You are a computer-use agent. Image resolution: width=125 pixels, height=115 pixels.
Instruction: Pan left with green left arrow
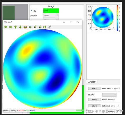pyautogui.click(x=6, y=27)
